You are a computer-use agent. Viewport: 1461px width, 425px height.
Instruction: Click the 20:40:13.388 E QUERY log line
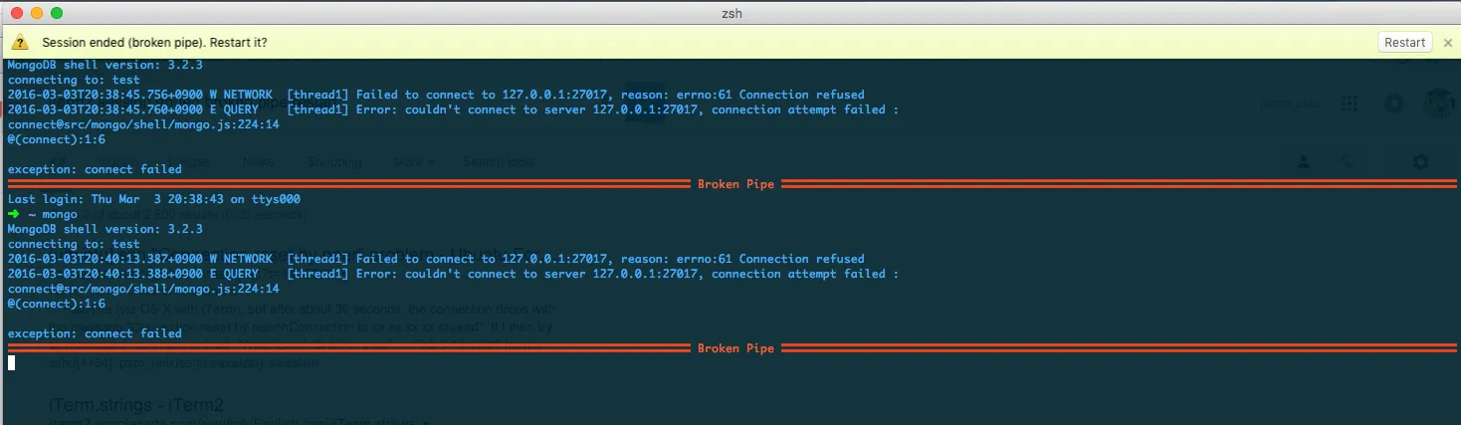tap(453, 274)
